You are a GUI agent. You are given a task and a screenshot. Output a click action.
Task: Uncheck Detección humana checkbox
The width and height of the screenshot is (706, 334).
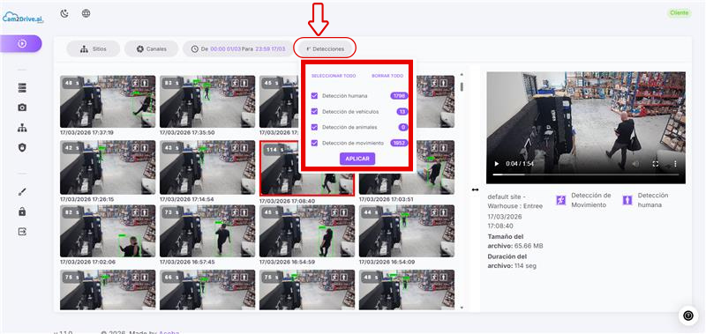[x=315, y=96]
